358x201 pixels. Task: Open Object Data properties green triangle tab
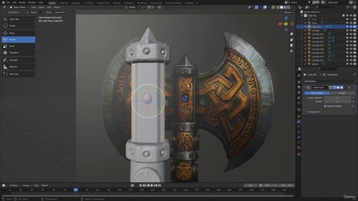[x=299, y=142]
